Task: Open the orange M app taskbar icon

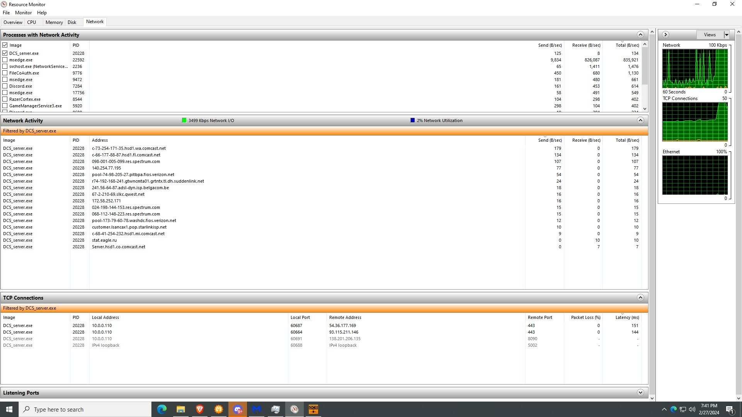Action: [219, 409]
